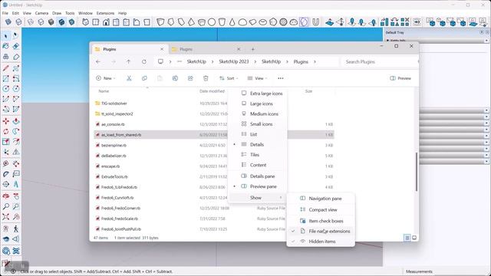491x276 pixels.
Task: Choose the Zoom magnifier tool
Action: click(5, 206)
